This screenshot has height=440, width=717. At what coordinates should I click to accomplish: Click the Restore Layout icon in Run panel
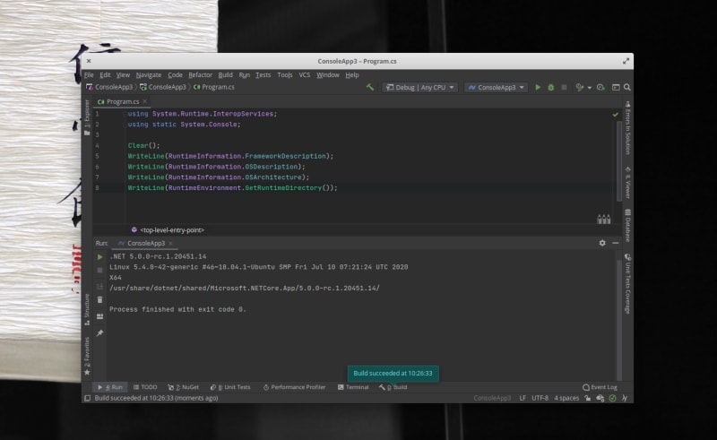(99, 316)
